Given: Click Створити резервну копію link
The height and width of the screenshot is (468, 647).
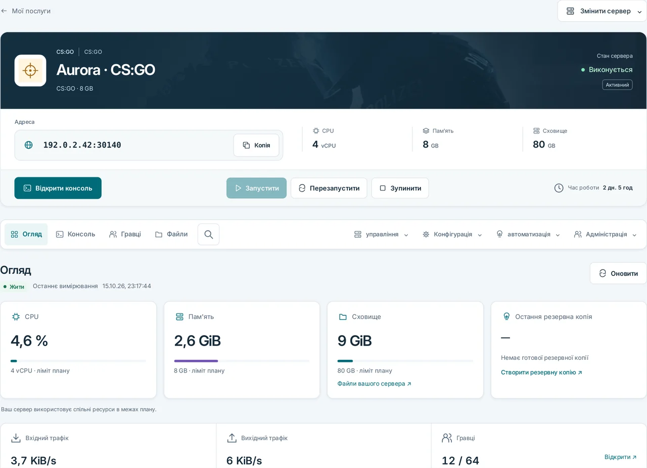Looking at the screenshot, I should 542,372.
